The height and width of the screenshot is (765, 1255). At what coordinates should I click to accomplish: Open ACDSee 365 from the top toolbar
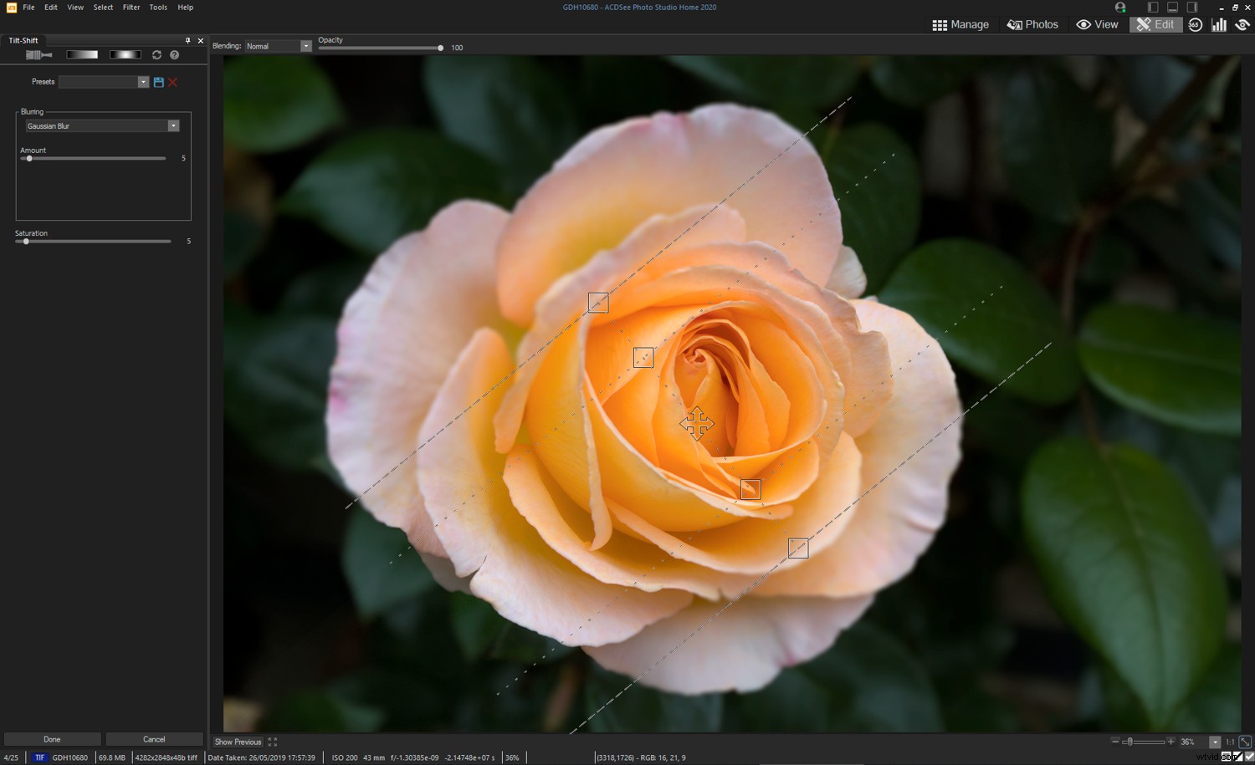[x=1195, y=24]
